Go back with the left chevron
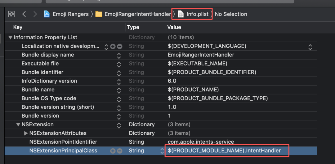 point(24,14)
